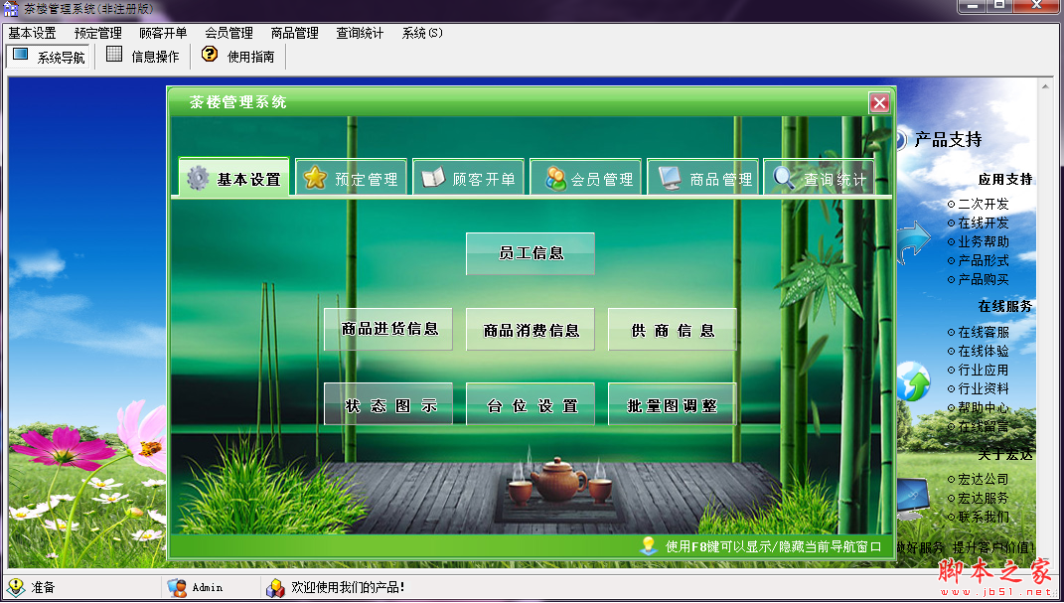Open the 产品形式 link
This screenshot has height=603, width=1064.
[984, 260]
